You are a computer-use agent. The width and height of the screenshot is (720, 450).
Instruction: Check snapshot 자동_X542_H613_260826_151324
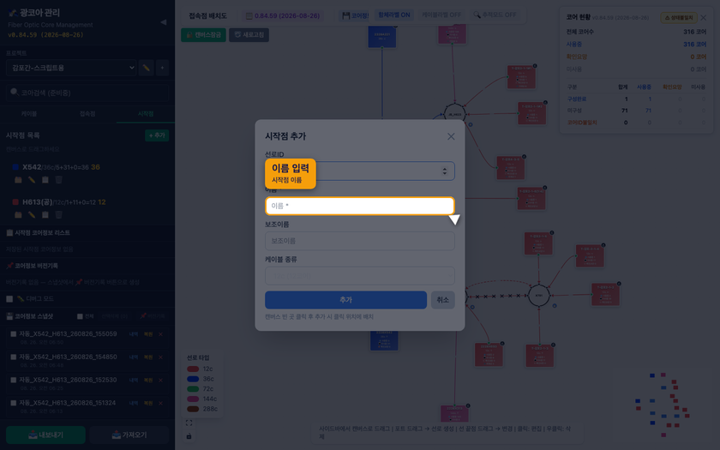pyautogui.click(x=14, y=403)
